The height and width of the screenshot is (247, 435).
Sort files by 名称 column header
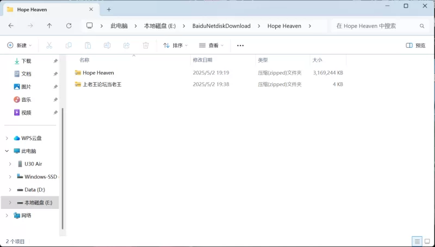(84, 60)
